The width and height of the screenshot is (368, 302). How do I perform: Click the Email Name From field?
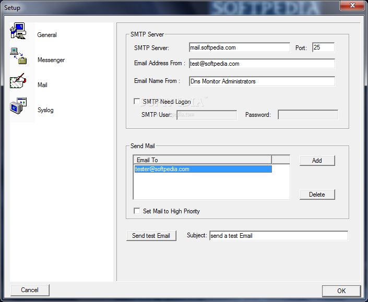pos(262,81)
